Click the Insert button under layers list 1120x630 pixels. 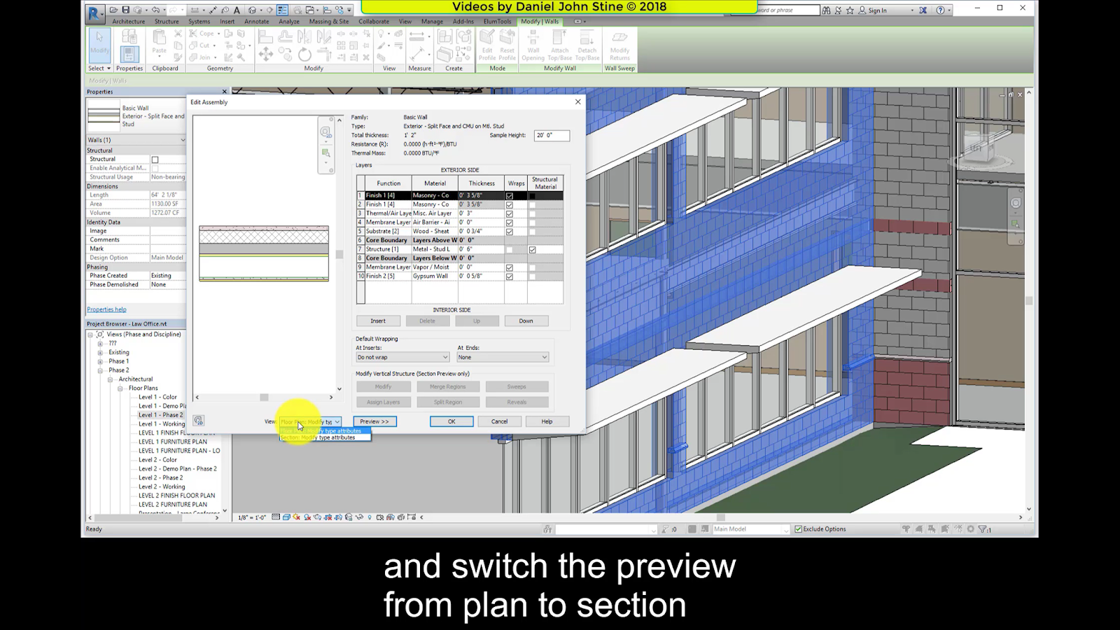point(378,321)
